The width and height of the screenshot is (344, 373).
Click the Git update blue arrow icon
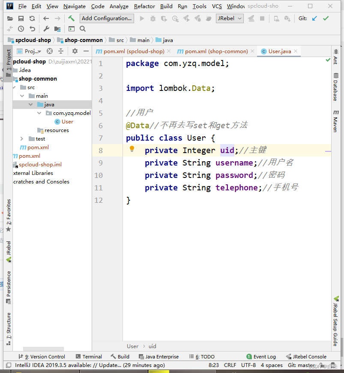click(x=314, y=18)
